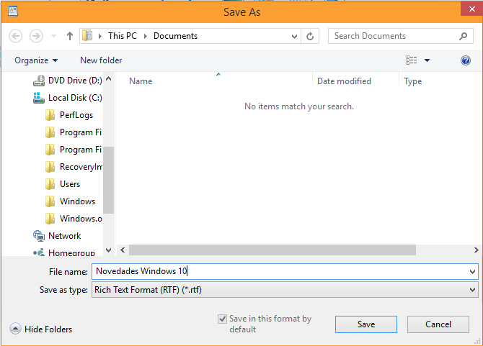Open the Network location
The width and height of the screenshot is (483, 346).
point(64,236)
